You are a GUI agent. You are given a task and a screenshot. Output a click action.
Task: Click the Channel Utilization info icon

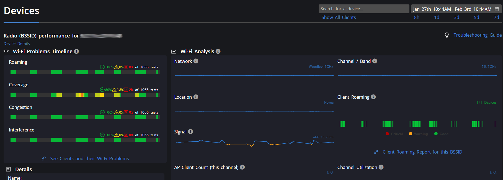[381, 167]
